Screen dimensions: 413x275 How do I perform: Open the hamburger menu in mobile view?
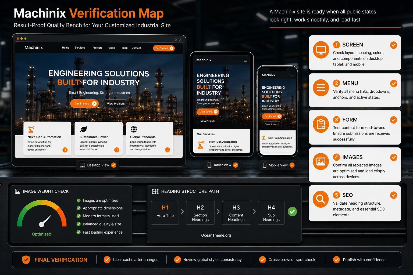click(291, 75)
